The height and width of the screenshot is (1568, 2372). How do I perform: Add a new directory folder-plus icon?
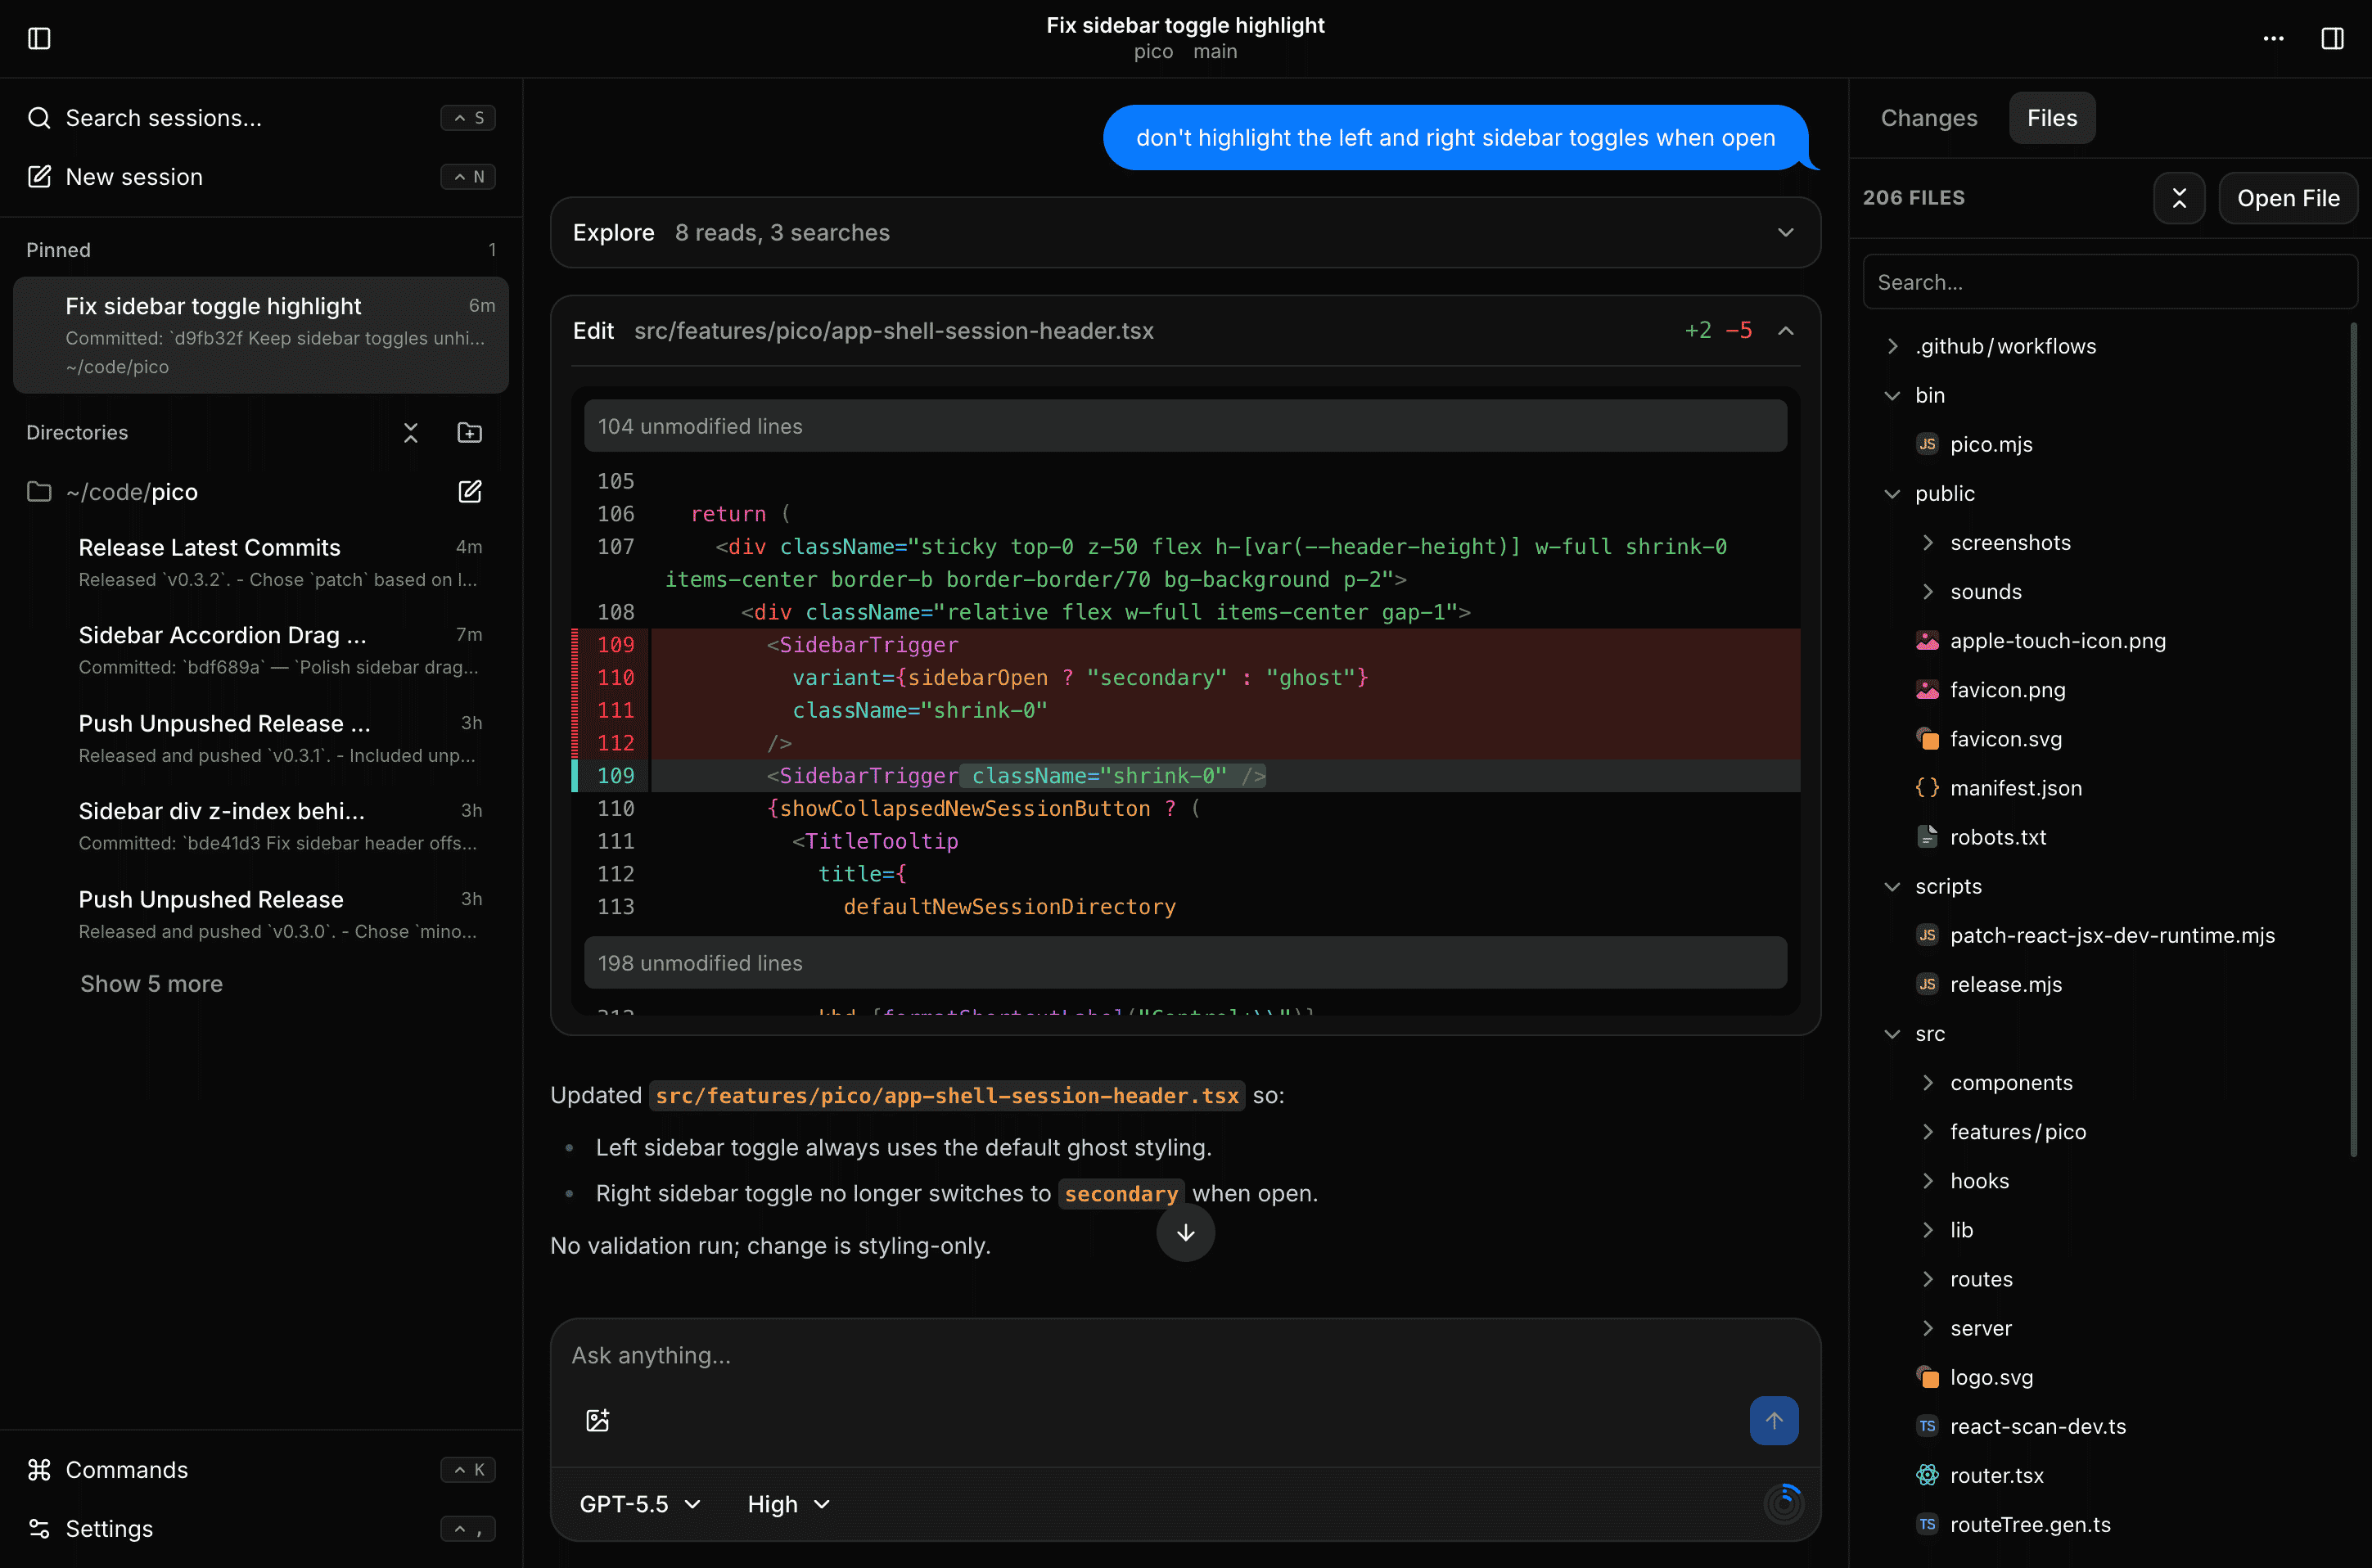click(469, 433)
